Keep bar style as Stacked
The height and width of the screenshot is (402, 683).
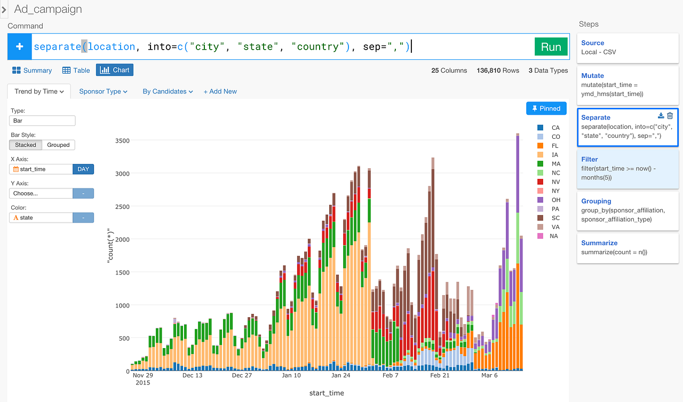point(25,145)
